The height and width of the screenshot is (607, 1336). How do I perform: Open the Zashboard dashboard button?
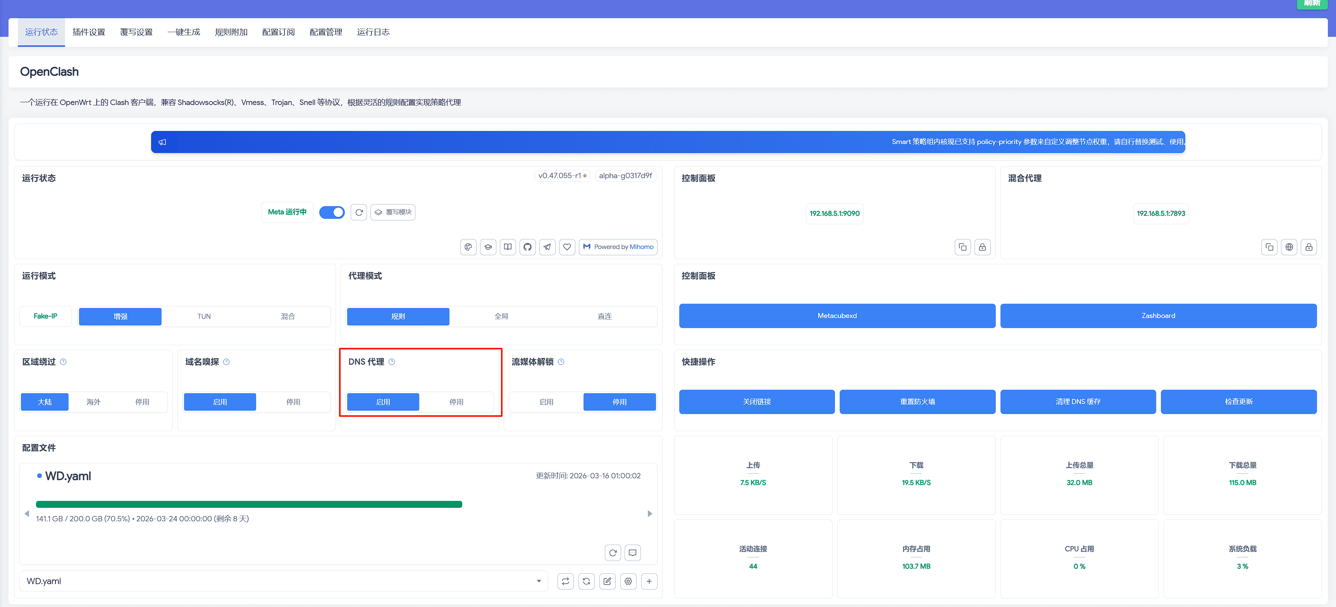(x=1158, y=316)
